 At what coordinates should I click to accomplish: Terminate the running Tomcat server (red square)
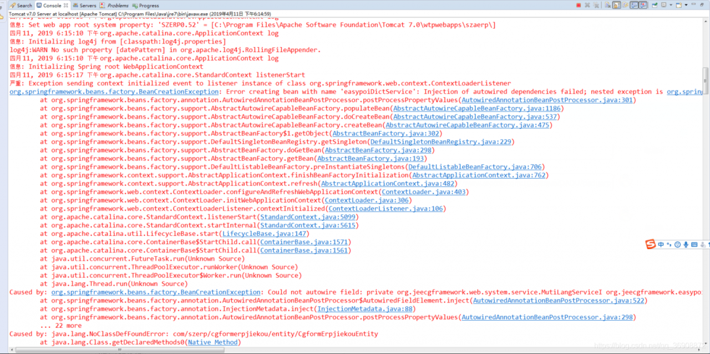click(x=579, y=5)
